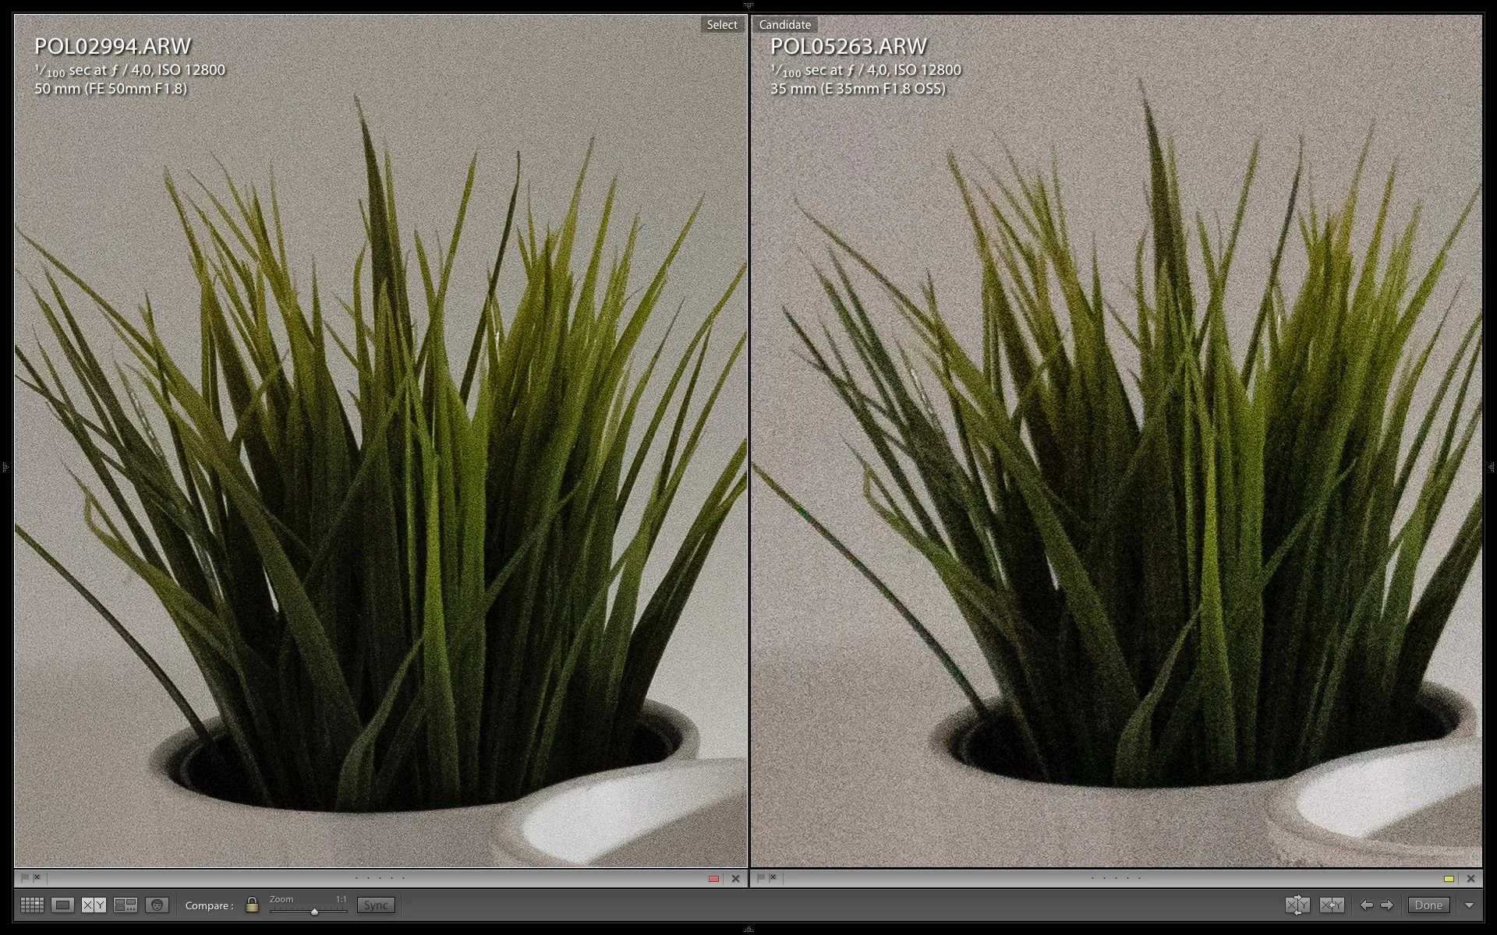Click the Done button
The height and width of the screenshot is (935, 1497).
pos(1428,905)
